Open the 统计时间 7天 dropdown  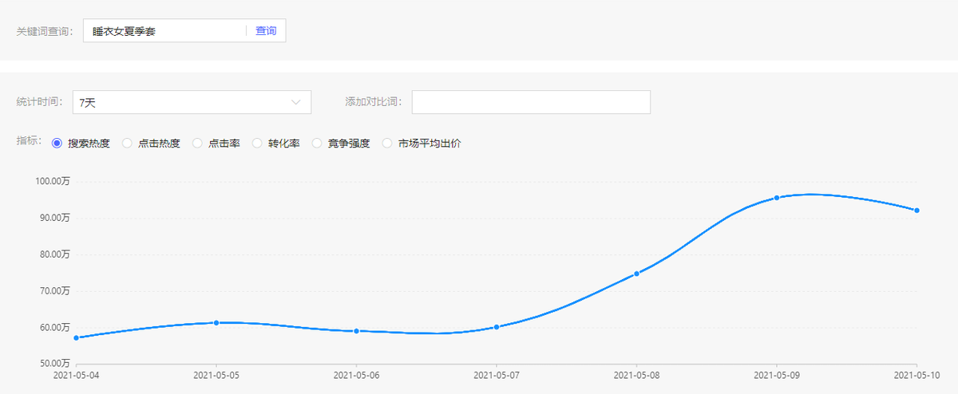click(192, 102)
